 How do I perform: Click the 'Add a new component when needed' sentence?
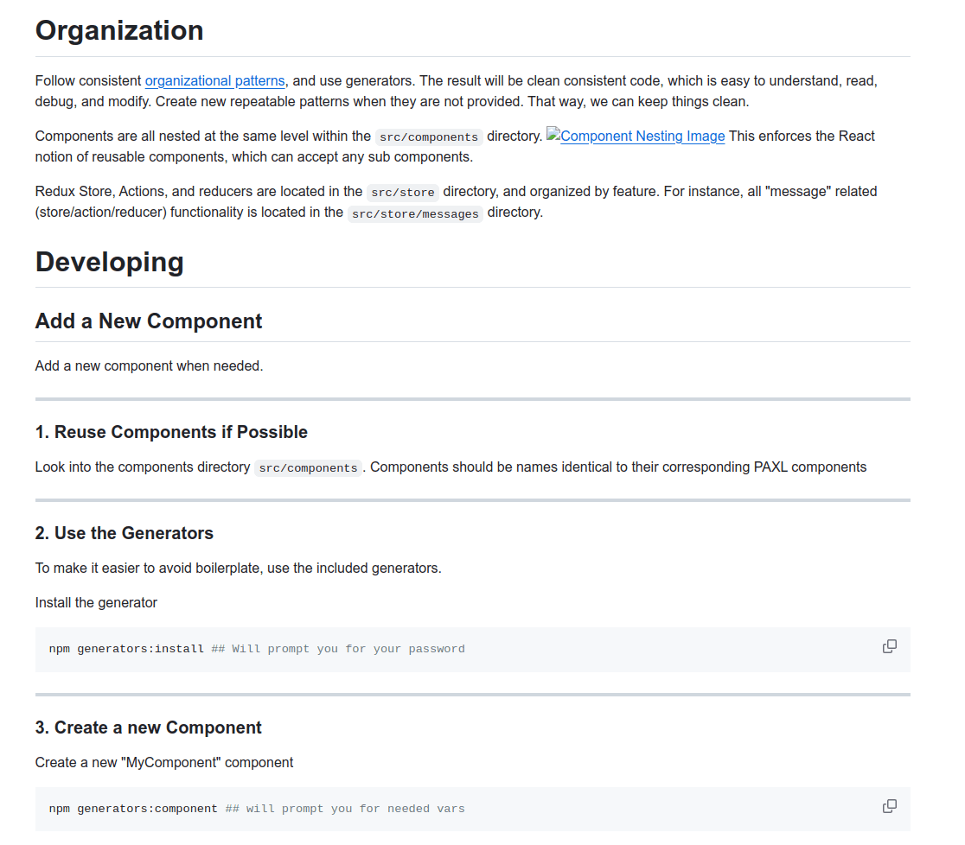tap(149, 366)
